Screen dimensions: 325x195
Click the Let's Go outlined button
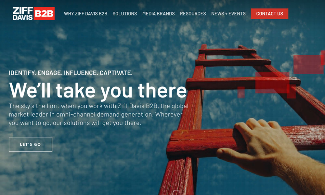click(31, 144)
